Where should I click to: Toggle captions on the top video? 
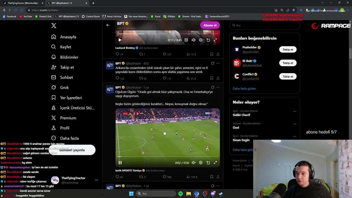[186, 40]
